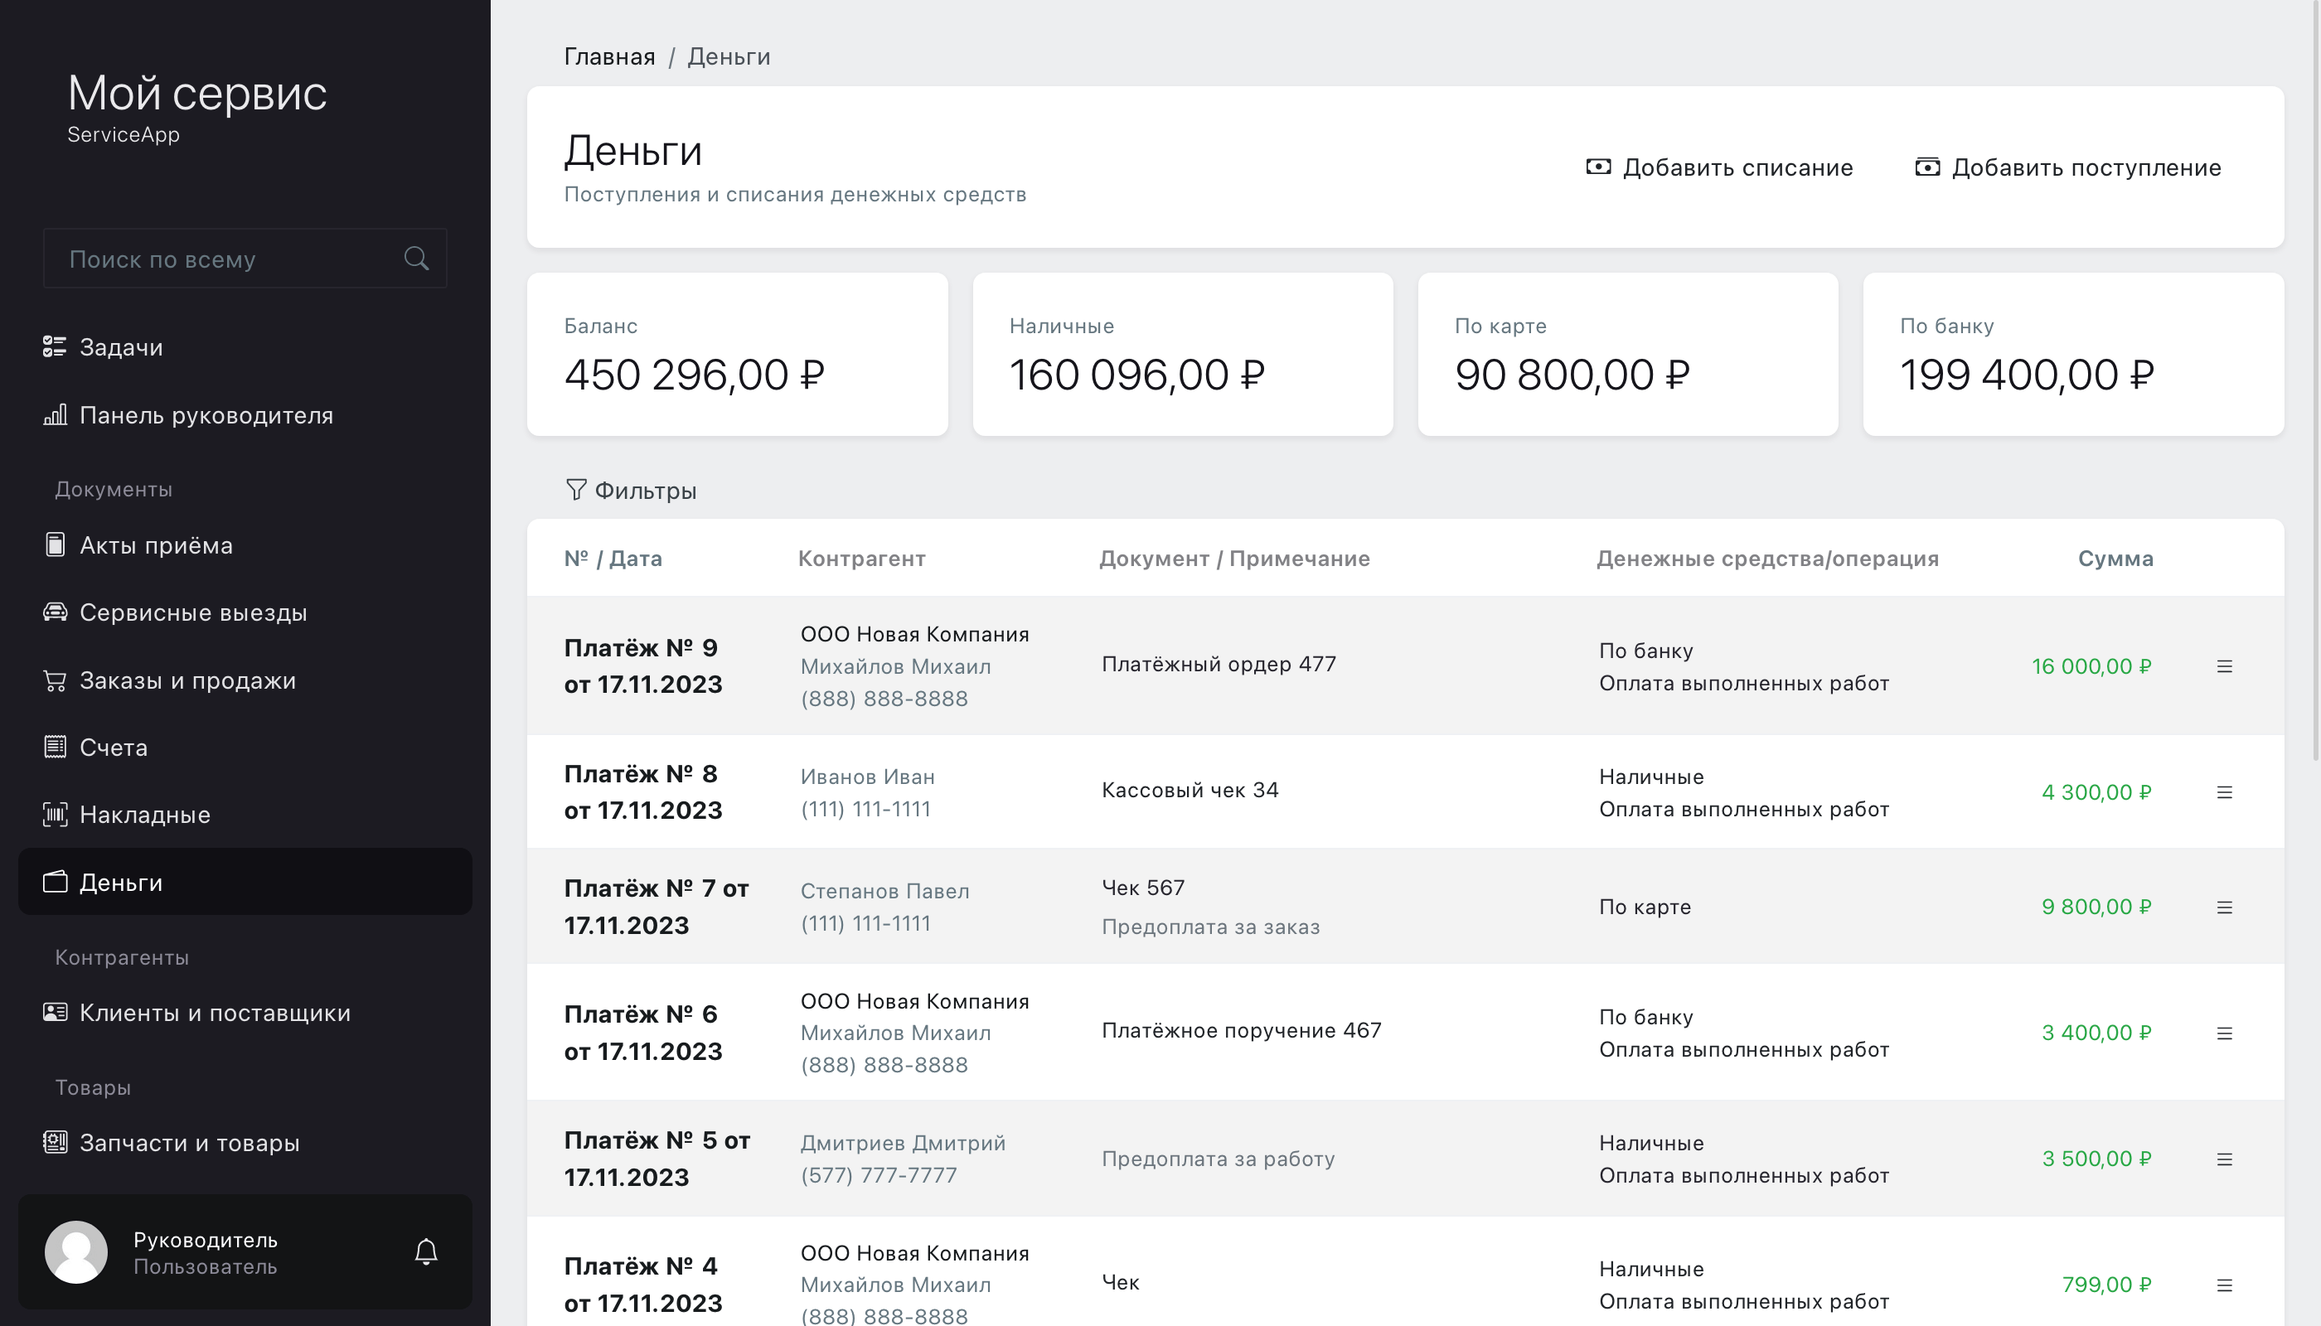This screenshot has width=2321, height=1326.
Task: Click the Панель руководителя bar chart icon
Action: point(55,415)
